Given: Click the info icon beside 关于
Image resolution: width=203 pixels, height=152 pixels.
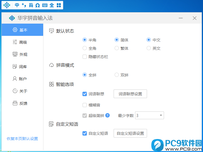Looking at the screenshot, I should point(15,91).
